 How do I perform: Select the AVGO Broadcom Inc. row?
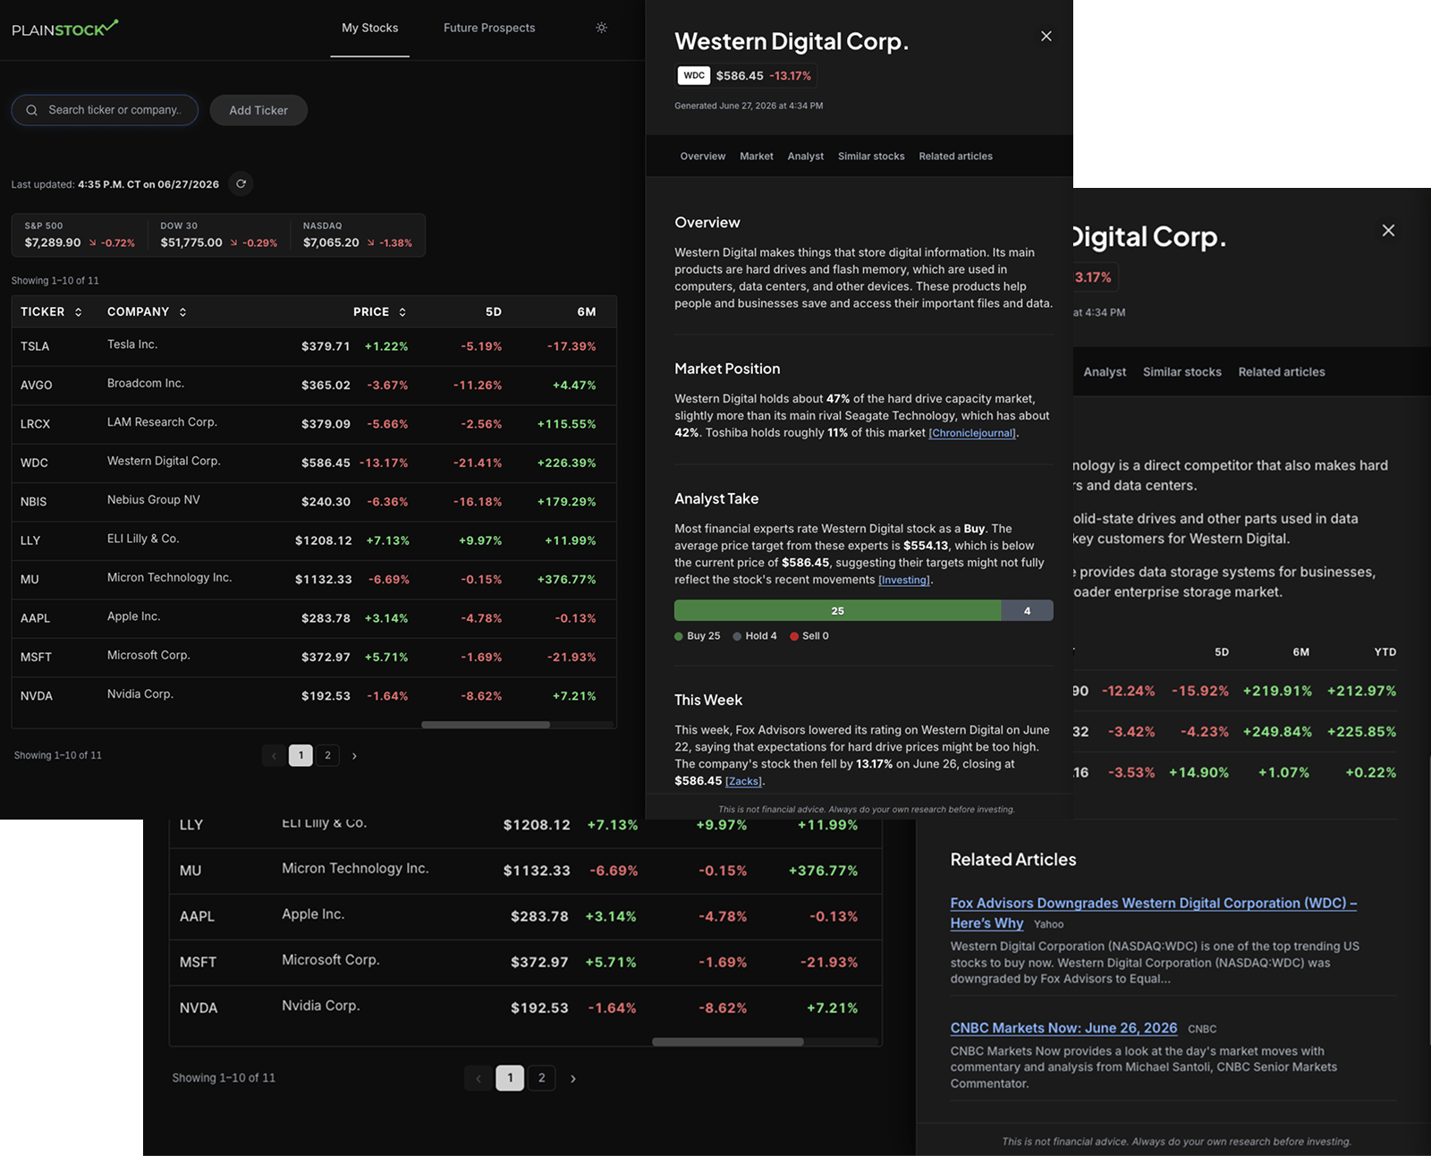(x=314, y=385)
